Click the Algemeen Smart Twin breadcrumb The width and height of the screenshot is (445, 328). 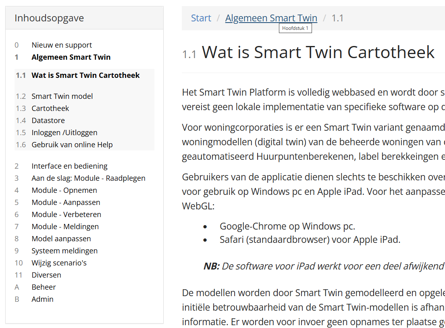[x=271, y=18]
